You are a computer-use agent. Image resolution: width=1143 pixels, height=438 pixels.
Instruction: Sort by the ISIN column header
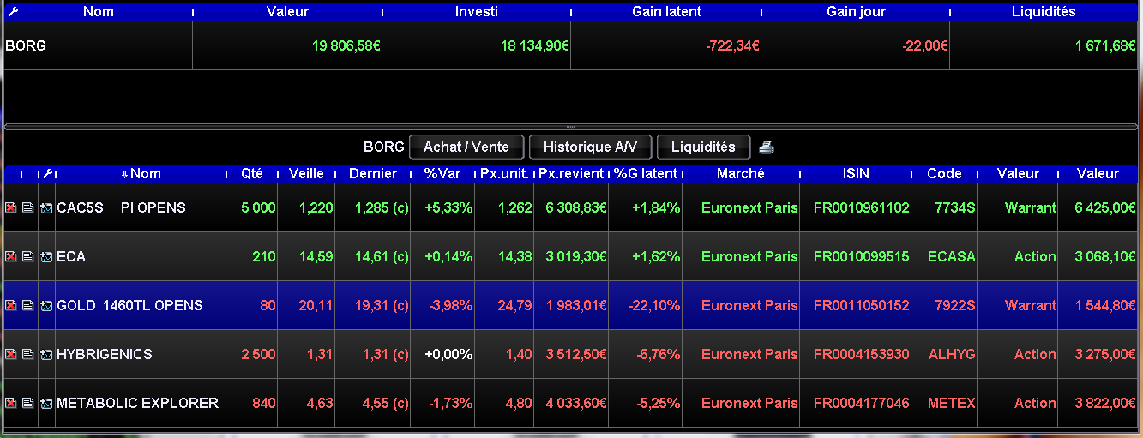(856, 173)
